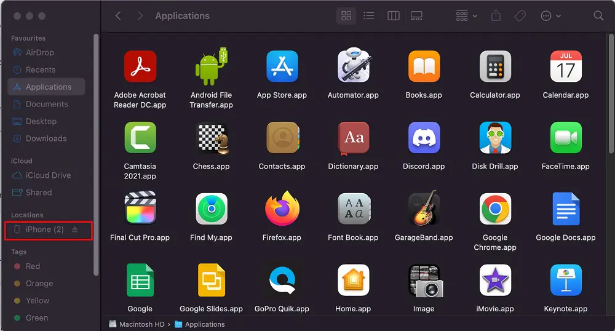
Task: Switch to list view
Action: tap(368, 15)
